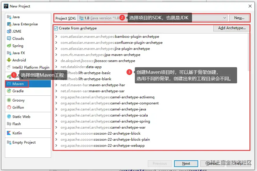Expand the data-app archetype entry
This screenshot has height=171, width=257.
click(x=56, y=67)
